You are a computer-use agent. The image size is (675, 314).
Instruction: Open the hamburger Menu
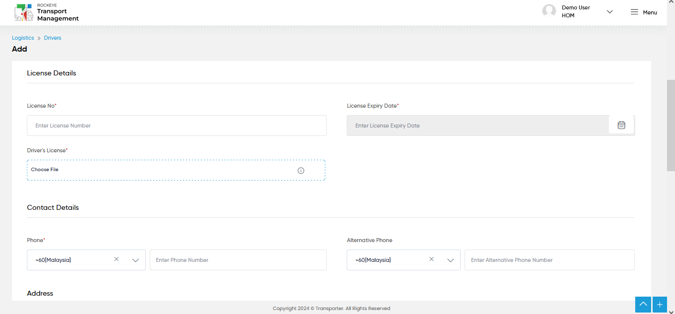(x=644, y=12)
